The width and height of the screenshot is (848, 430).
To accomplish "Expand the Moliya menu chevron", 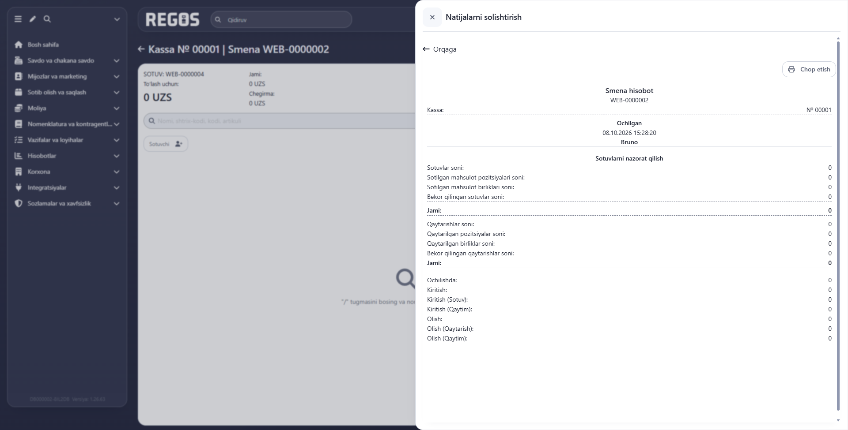I will point(117,108).
